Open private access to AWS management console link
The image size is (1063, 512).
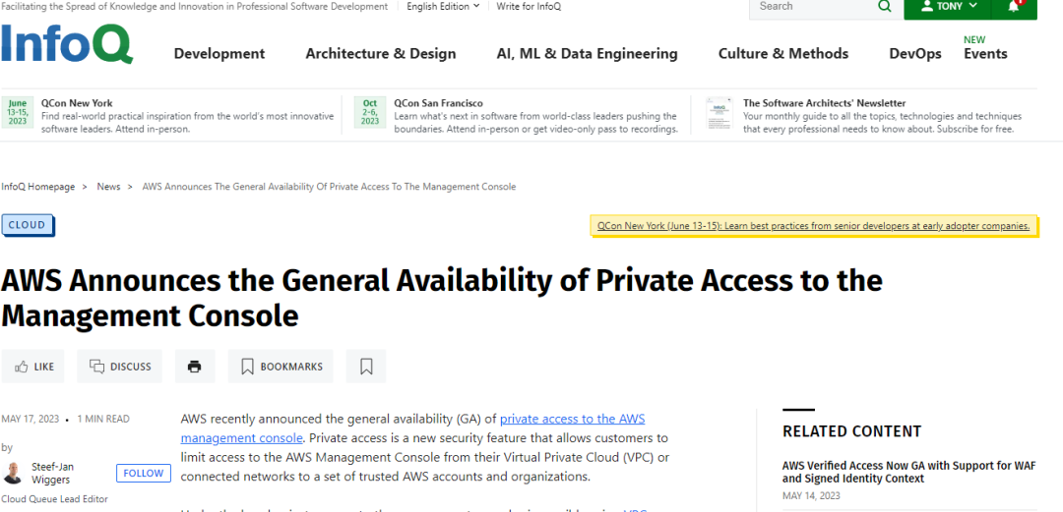pyautogui.click(x=412, y=428)
